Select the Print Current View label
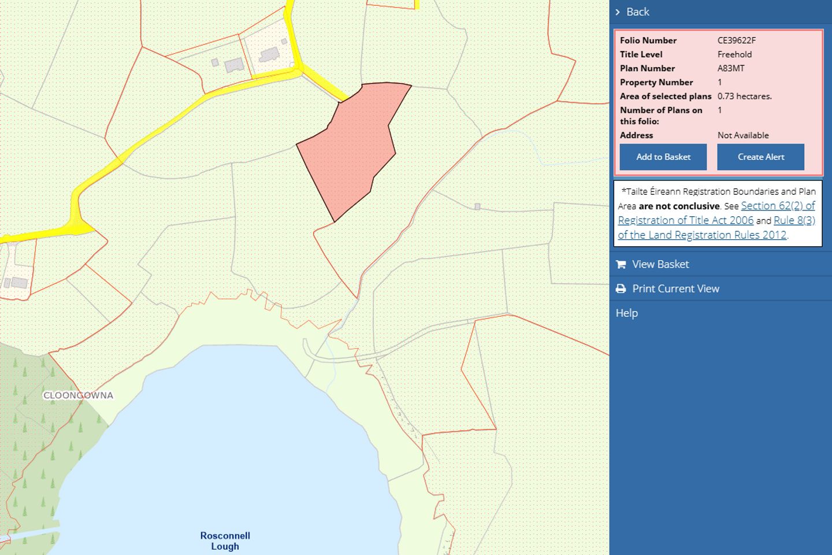Screen dimensions: 832x555 675,288
